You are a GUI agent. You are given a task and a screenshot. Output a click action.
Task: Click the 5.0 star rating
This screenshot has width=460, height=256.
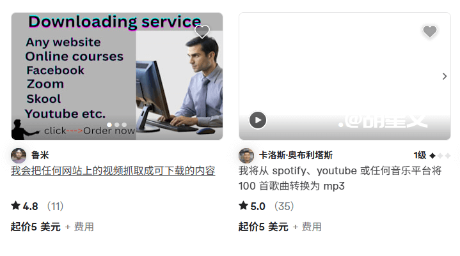(252, 206)
